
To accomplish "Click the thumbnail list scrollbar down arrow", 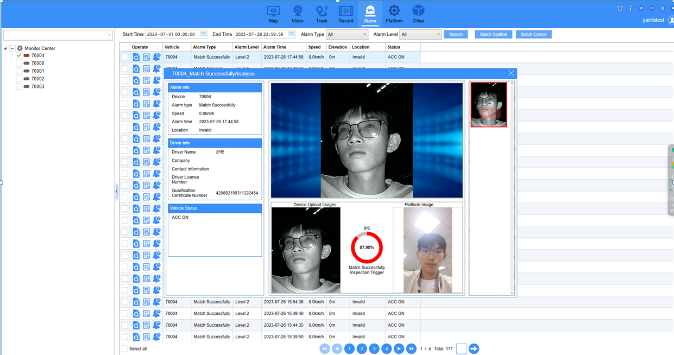I will pos(512,293).
